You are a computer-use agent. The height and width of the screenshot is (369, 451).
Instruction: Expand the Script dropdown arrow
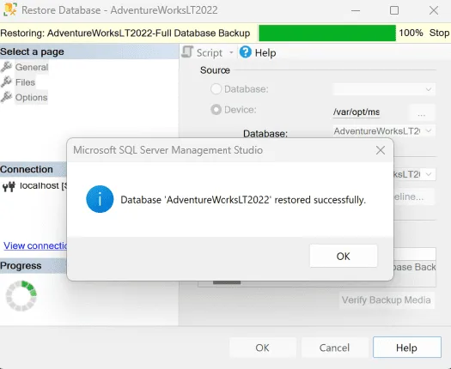tap(231, 52)
